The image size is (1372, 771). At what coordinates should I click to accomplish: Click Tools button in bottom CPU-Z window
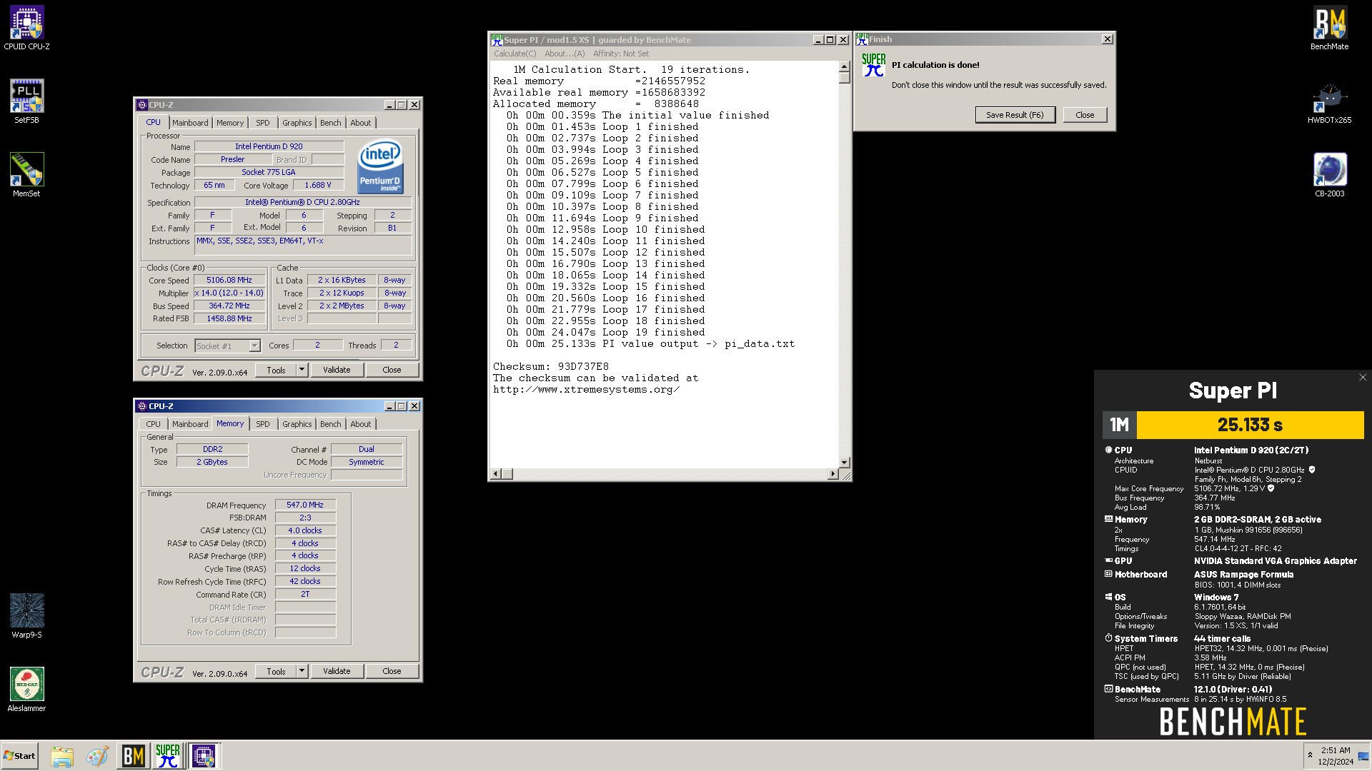277,671
